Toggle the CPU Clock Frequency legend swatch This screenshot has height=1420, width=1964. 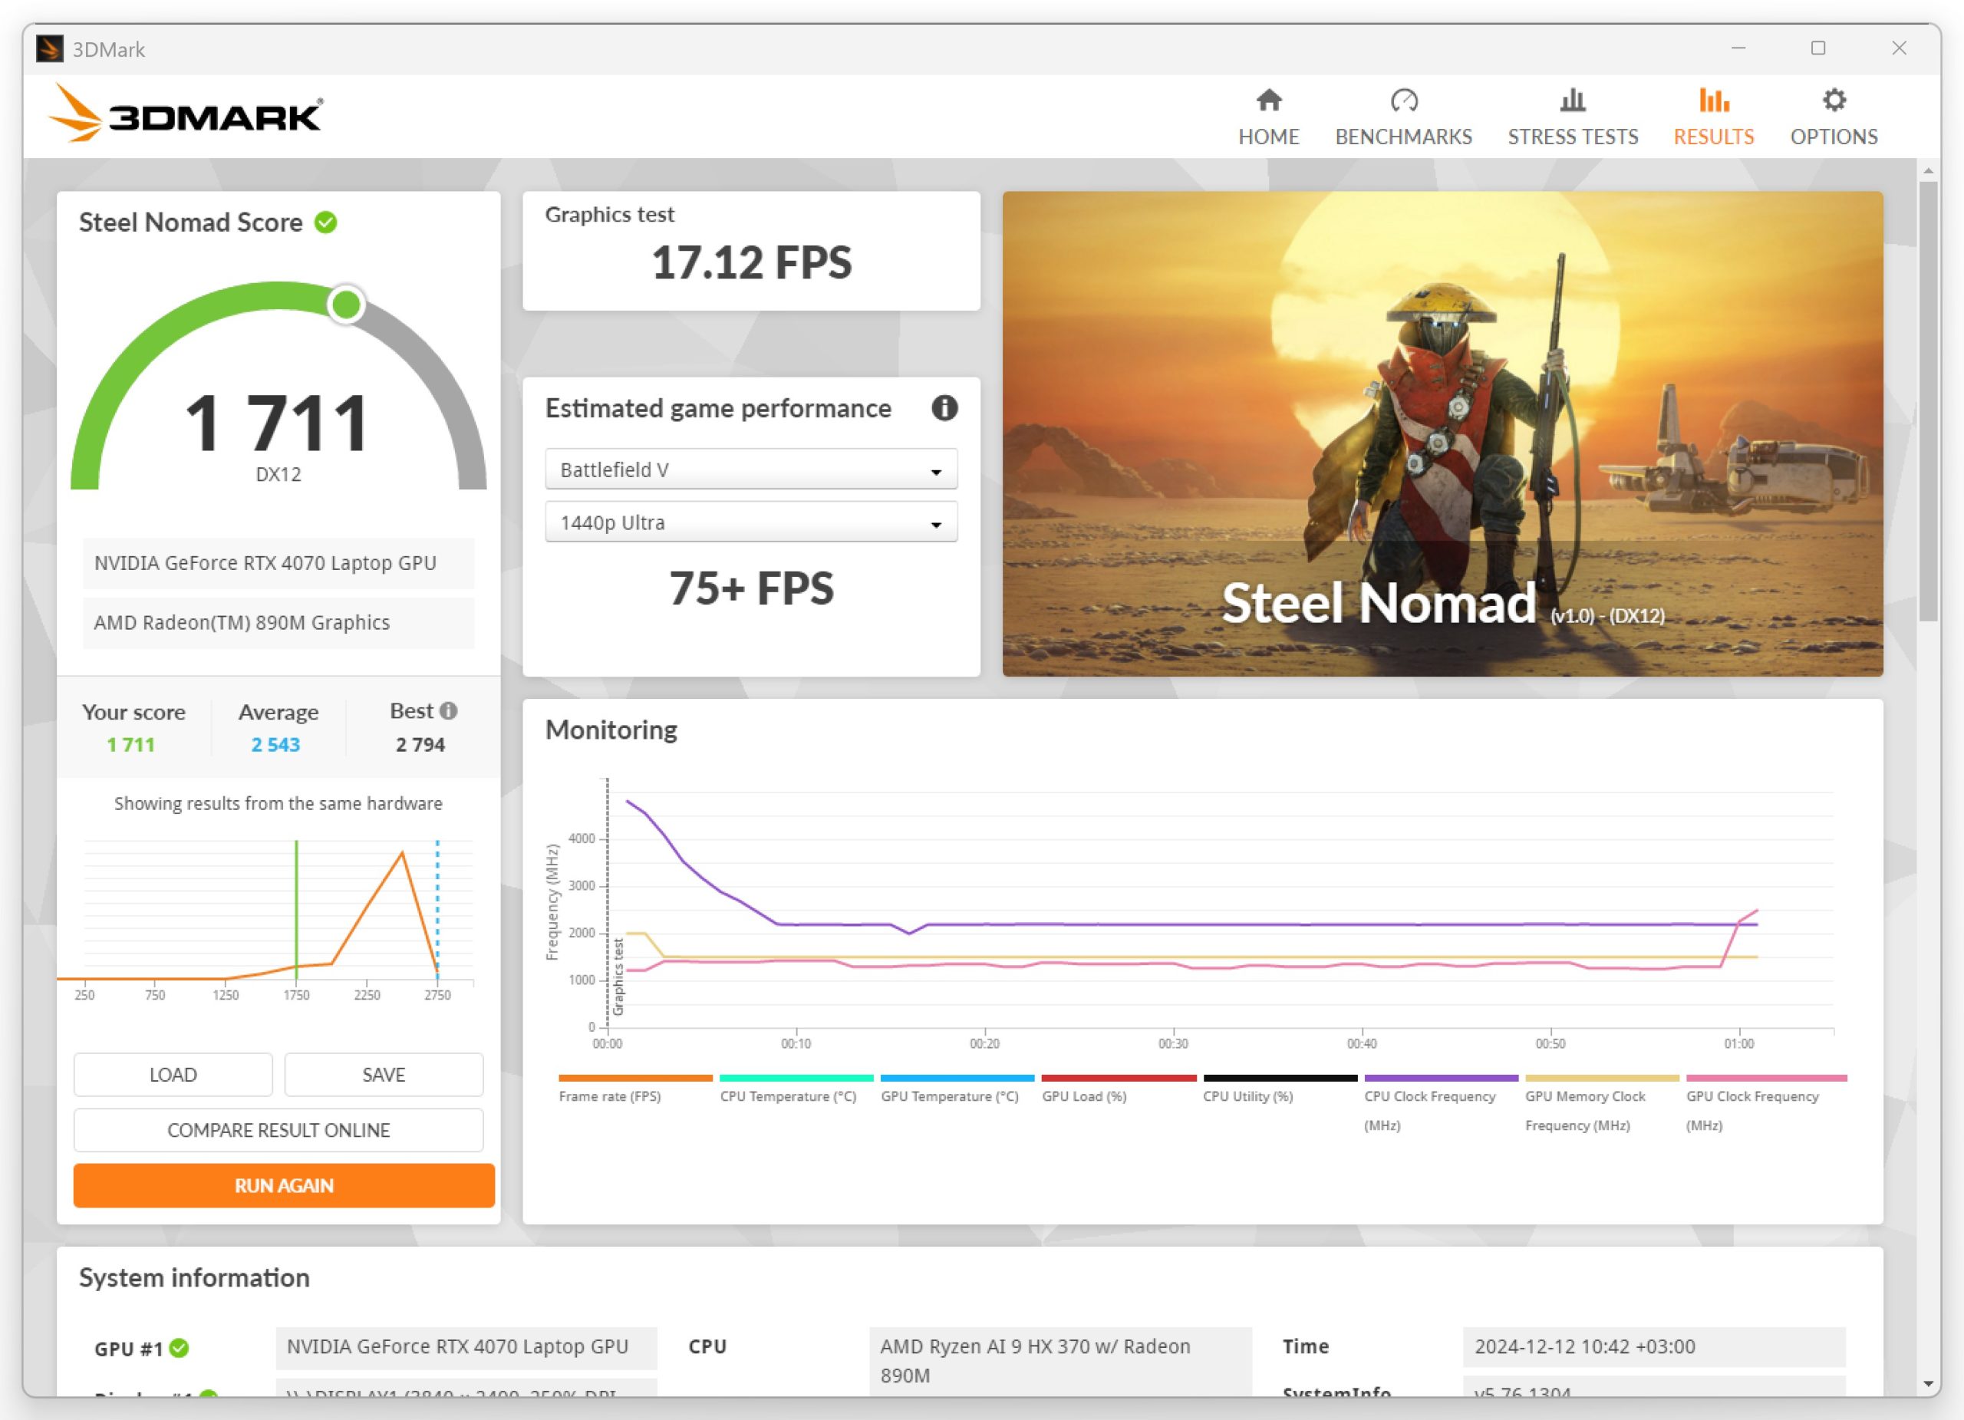(x=1441, y=1078)
